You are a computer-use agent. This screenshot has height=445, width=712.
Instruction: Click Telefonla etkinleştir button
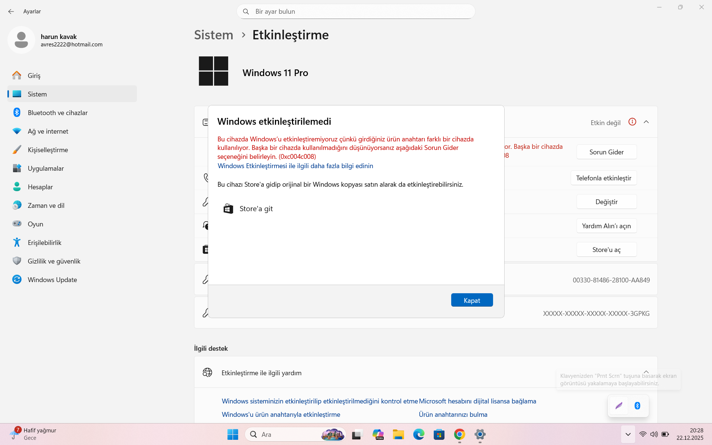point(604,178)
